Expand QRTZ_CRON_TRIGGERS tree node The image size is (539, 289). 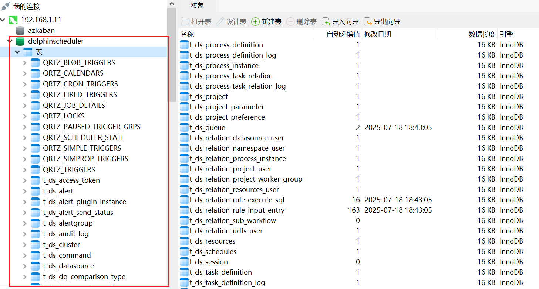click(24, 84)
